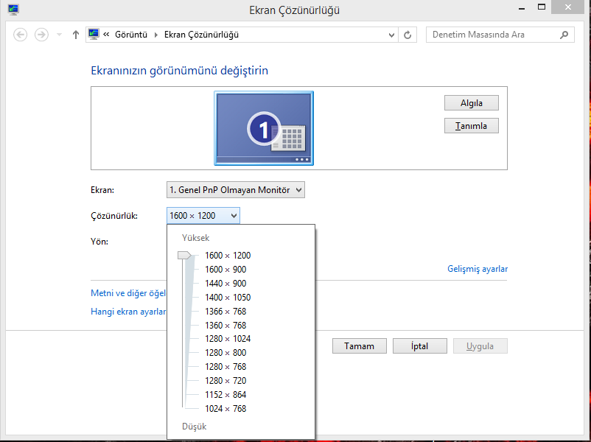Click the Forward navigation arrow
The image size is (591, 442).
[41, 35]
